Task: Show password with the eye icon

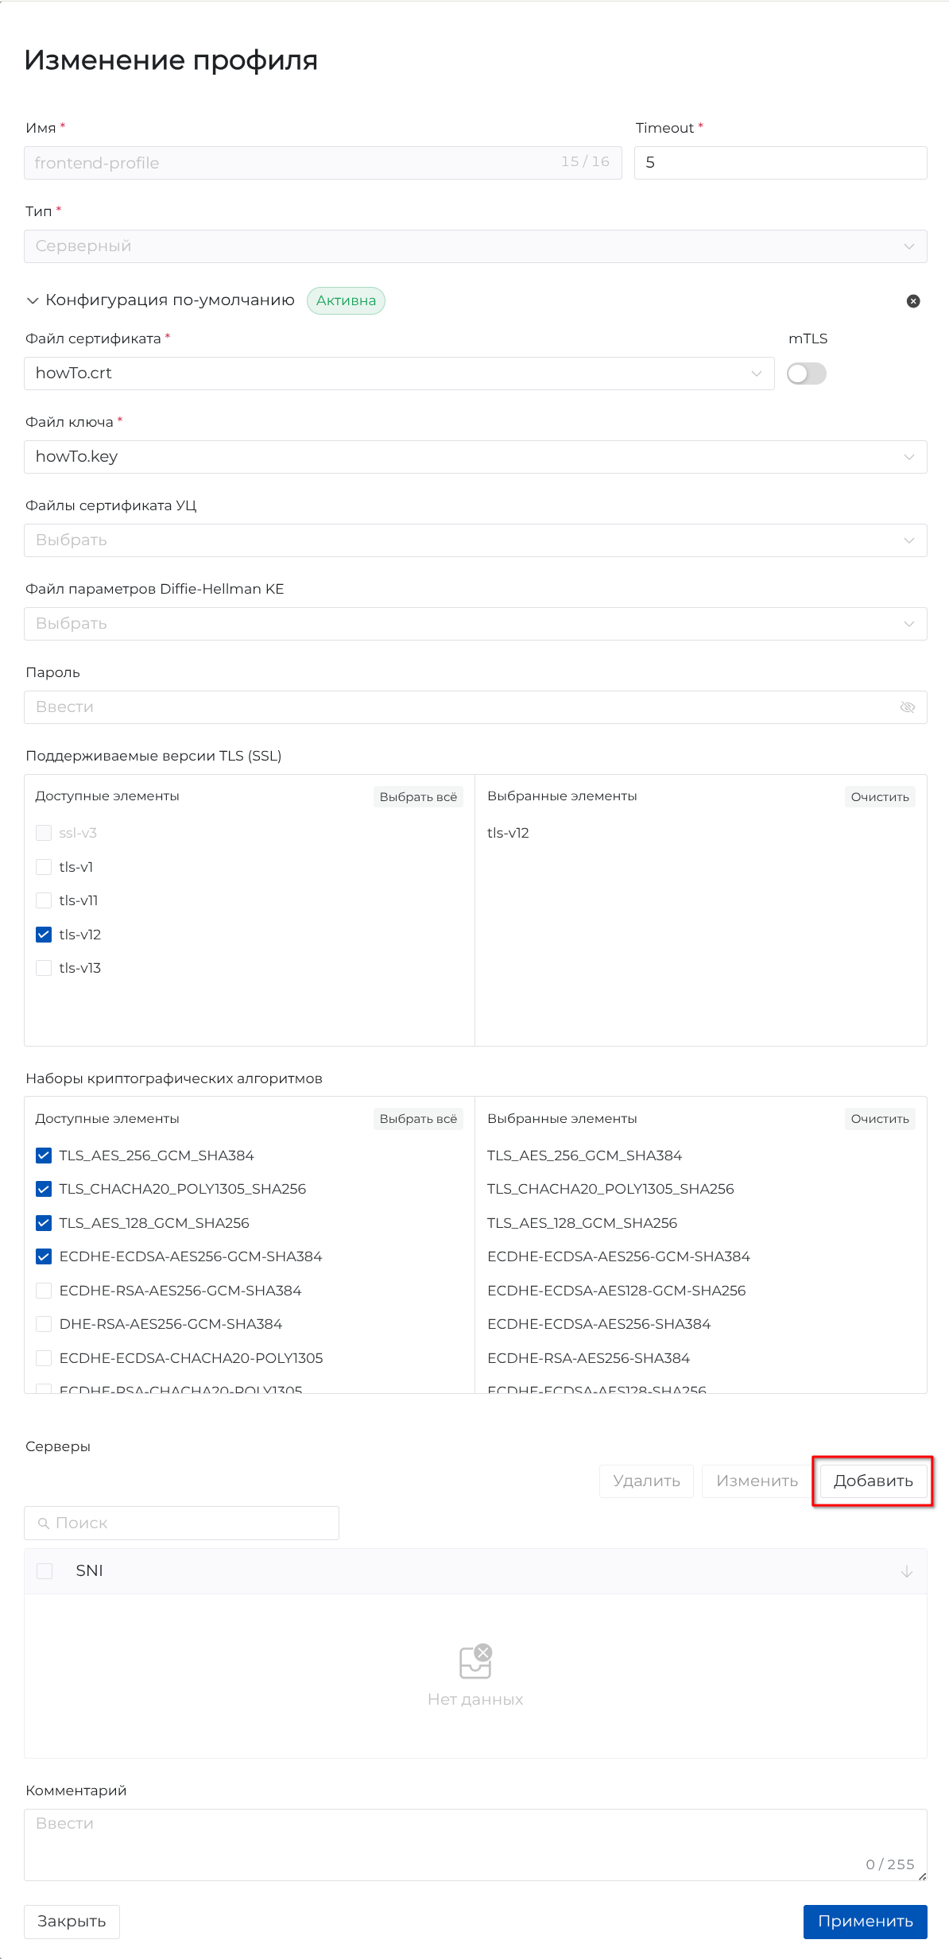Action: pyautogui.click(x=907, y=707)
